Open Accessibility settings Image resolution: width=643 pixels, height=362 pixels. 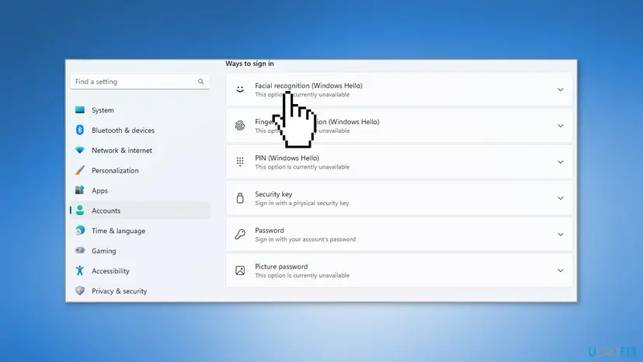141,271
